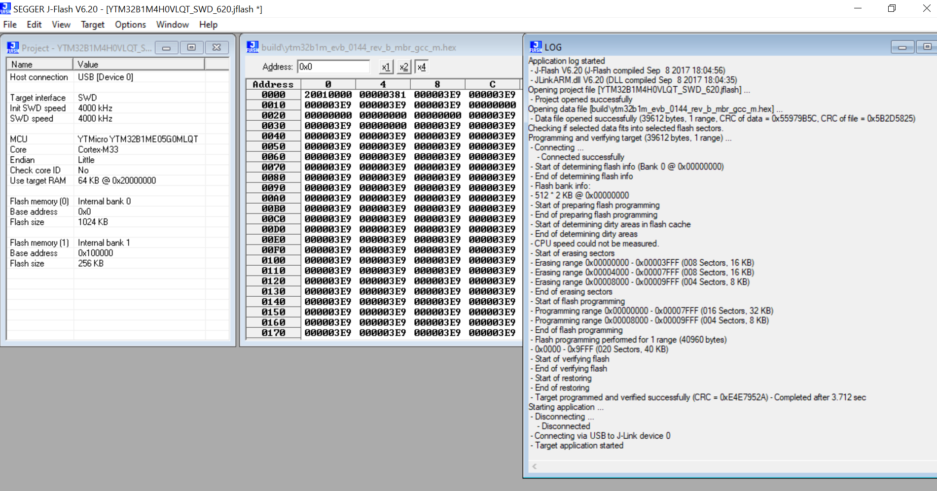
Task: Click the Address column header in hex view
Action: pos(273,84)
